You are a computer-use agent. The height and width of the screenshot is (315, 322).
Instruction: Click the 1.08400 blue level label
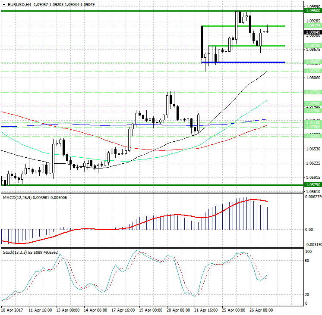[x=313, y=62]
